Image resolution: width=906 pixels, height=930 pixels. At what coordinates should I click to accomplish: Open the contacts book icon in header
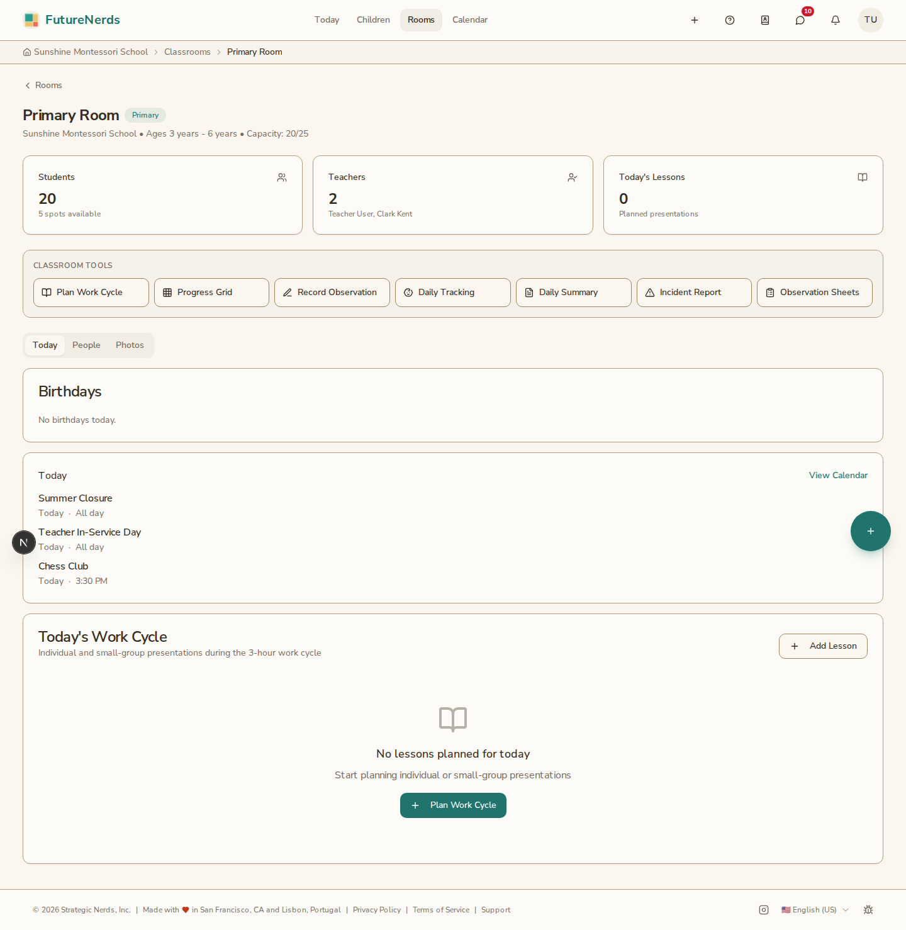tap(765, 20)
